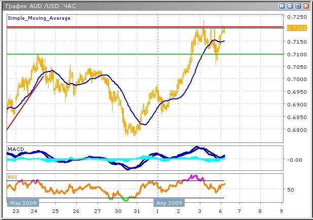Click the RSI indicator label
The width and height of the screenshot is (313, 220).
click(x=12, y=176)
